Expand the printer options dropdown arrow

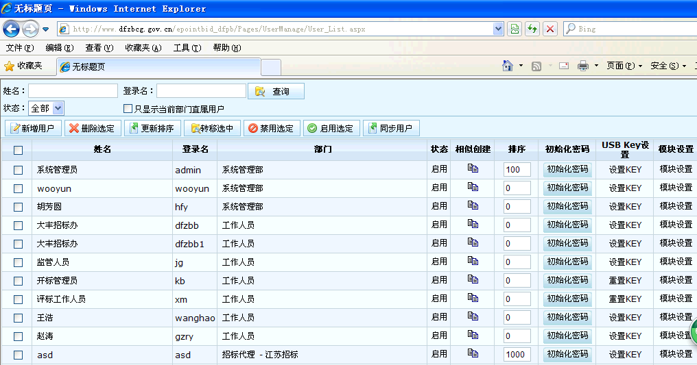(596, 66)
